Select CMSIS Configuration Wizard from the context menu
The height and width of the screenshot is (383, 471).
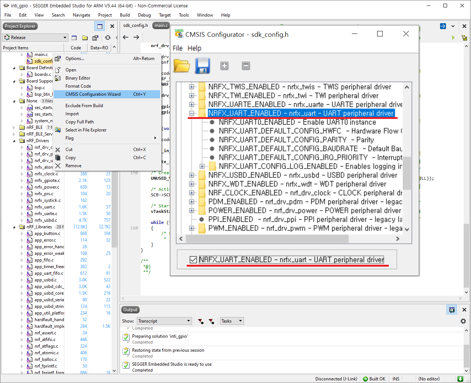pos(92,94)
